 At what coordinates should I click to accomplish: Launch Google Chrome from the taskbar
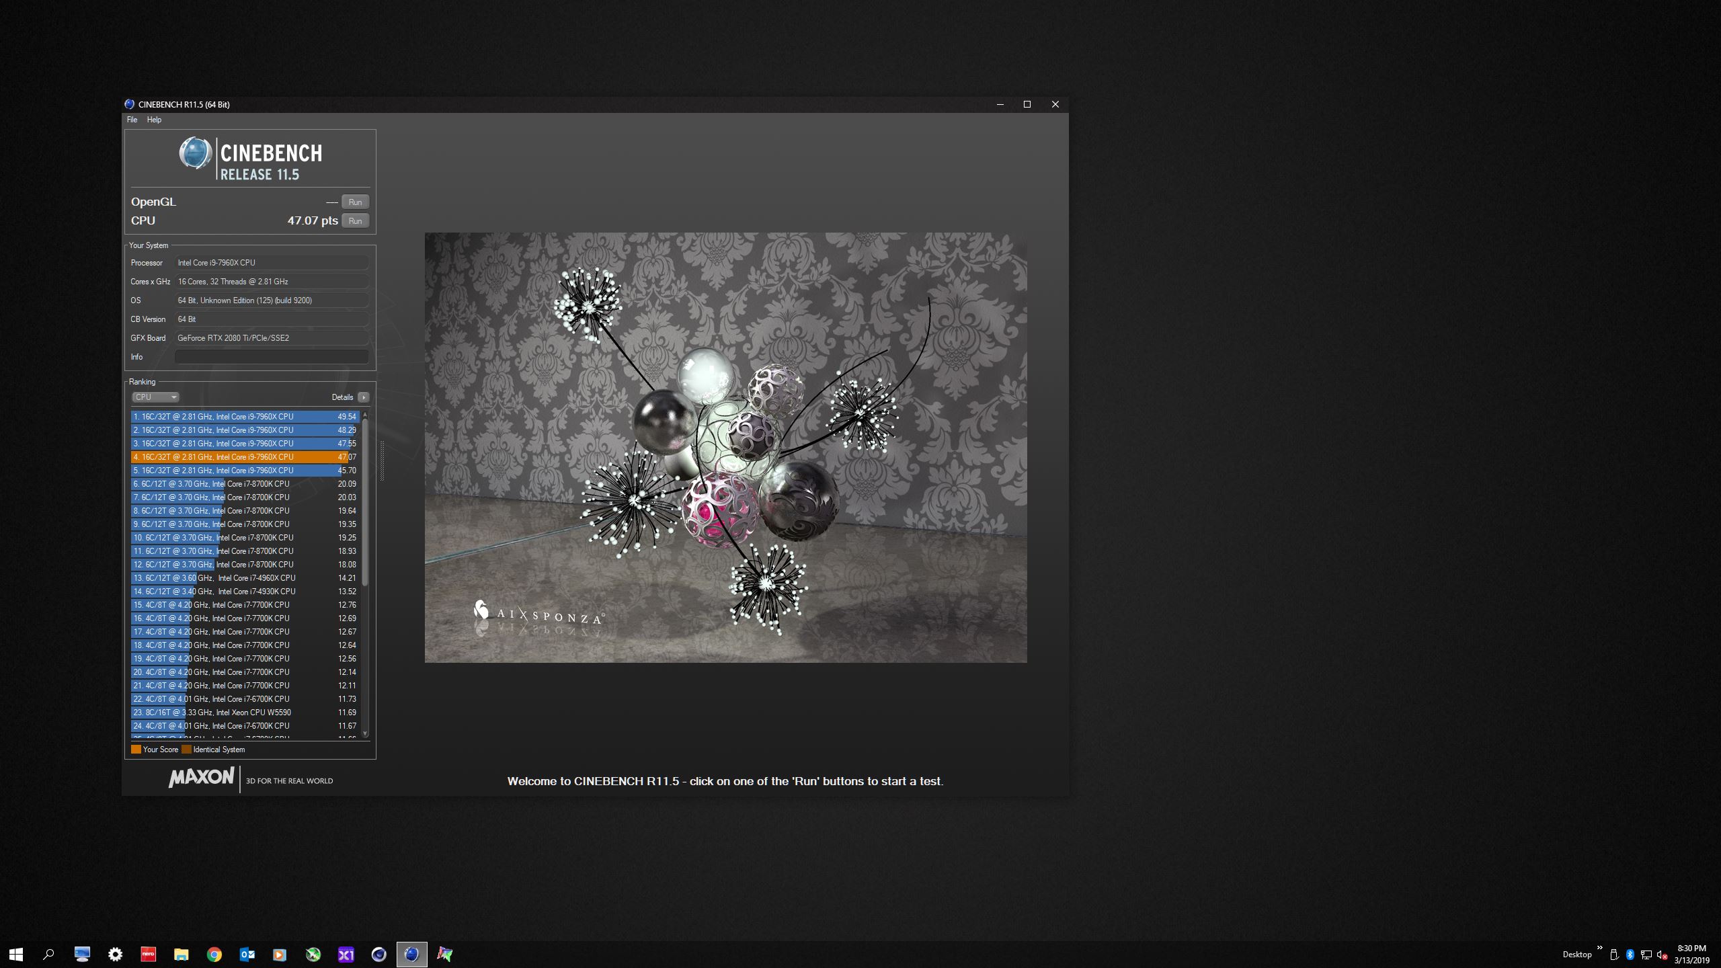pos(214,954)
